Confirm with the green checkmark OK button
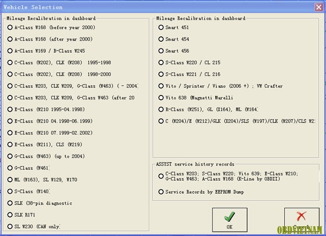The width and height of the screenshot is (326, 236). pyautogui.click(x=230, y=220)
